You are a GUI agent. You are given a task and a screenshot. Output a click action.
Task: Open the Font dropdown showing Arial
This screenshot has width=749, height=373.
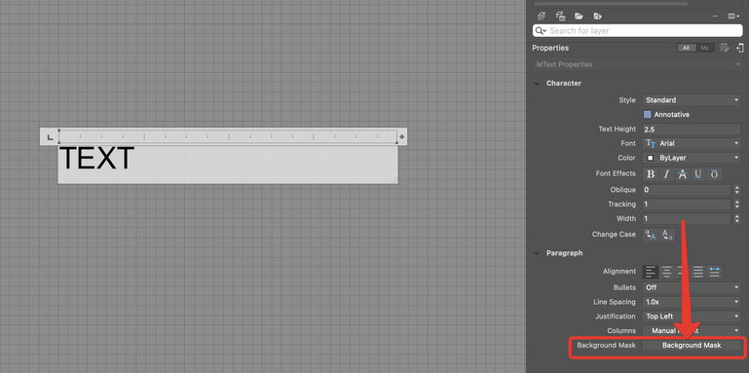pyautogui.click(x=692, y=143)
